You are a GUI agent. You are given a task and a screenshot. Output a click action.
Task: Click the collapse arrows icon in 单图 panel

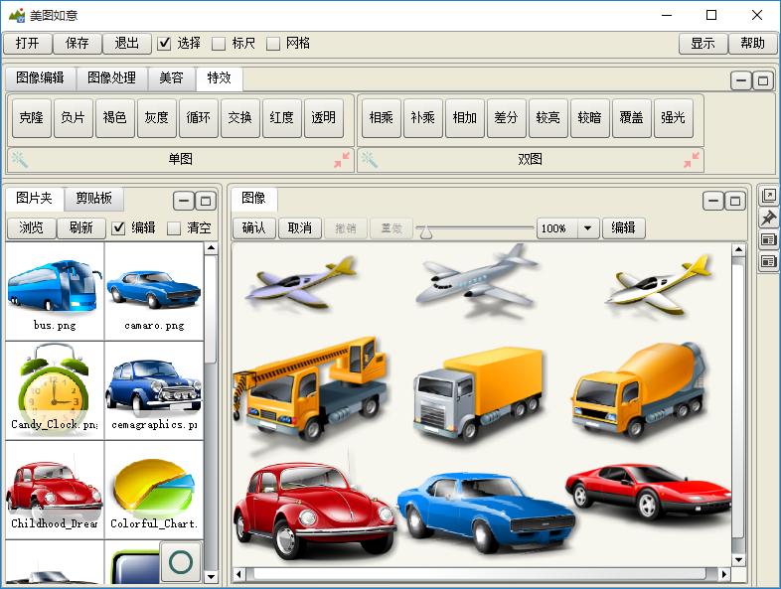342,160
